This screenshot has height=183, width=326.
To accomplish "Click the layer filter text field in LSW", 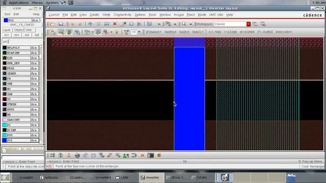I will 22,42.
